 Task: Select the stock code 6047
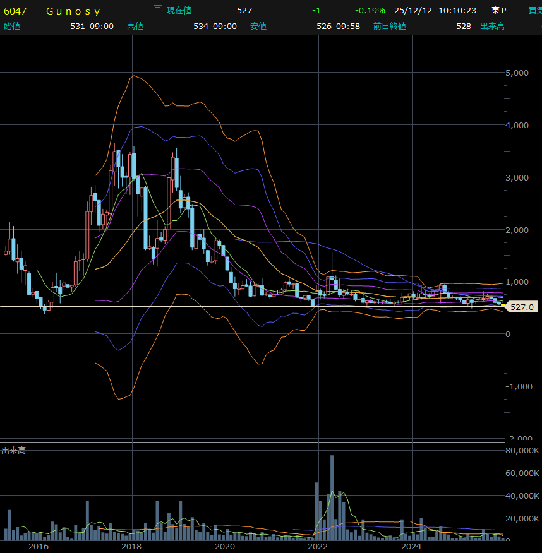[x=15, y=11]
